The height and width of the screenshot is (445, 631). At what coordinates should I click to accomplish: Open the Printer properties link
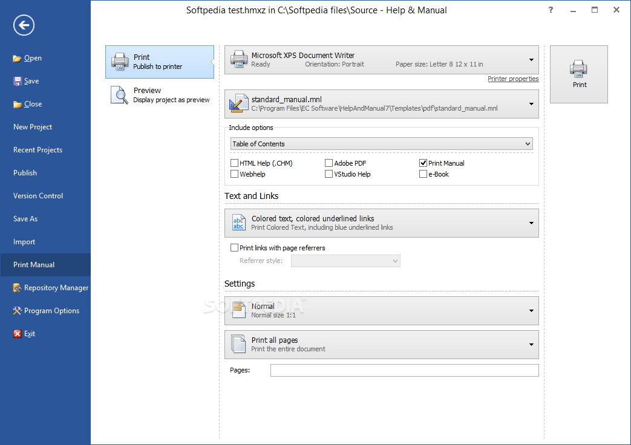[x=513, y=79]
